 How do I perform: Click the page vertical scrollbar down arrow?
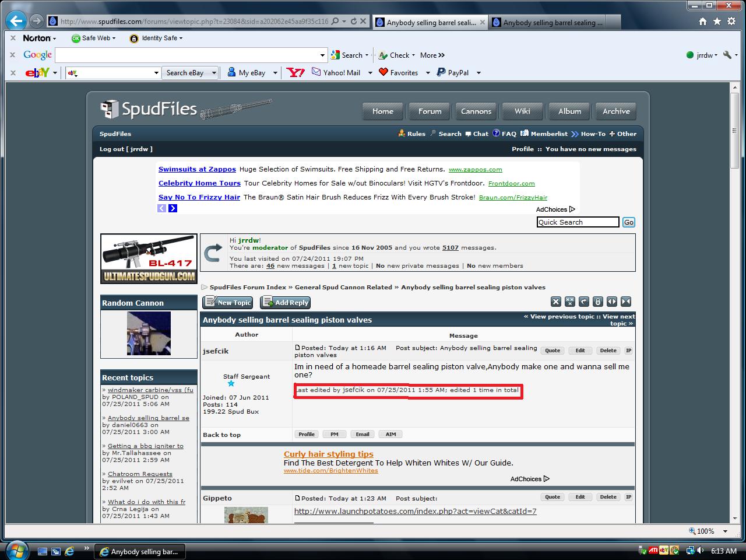(736, 518)
